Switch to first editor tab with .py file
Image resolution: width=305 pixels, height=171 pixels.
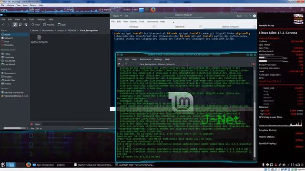[x=133, y=27]
